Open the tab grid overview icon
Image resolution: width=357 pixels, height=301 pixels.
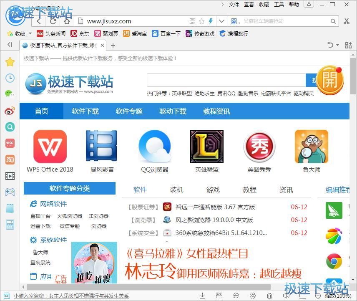pos(348,45)
